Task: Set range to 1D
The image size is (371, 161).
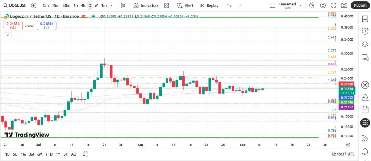Action: click(7, 154)
